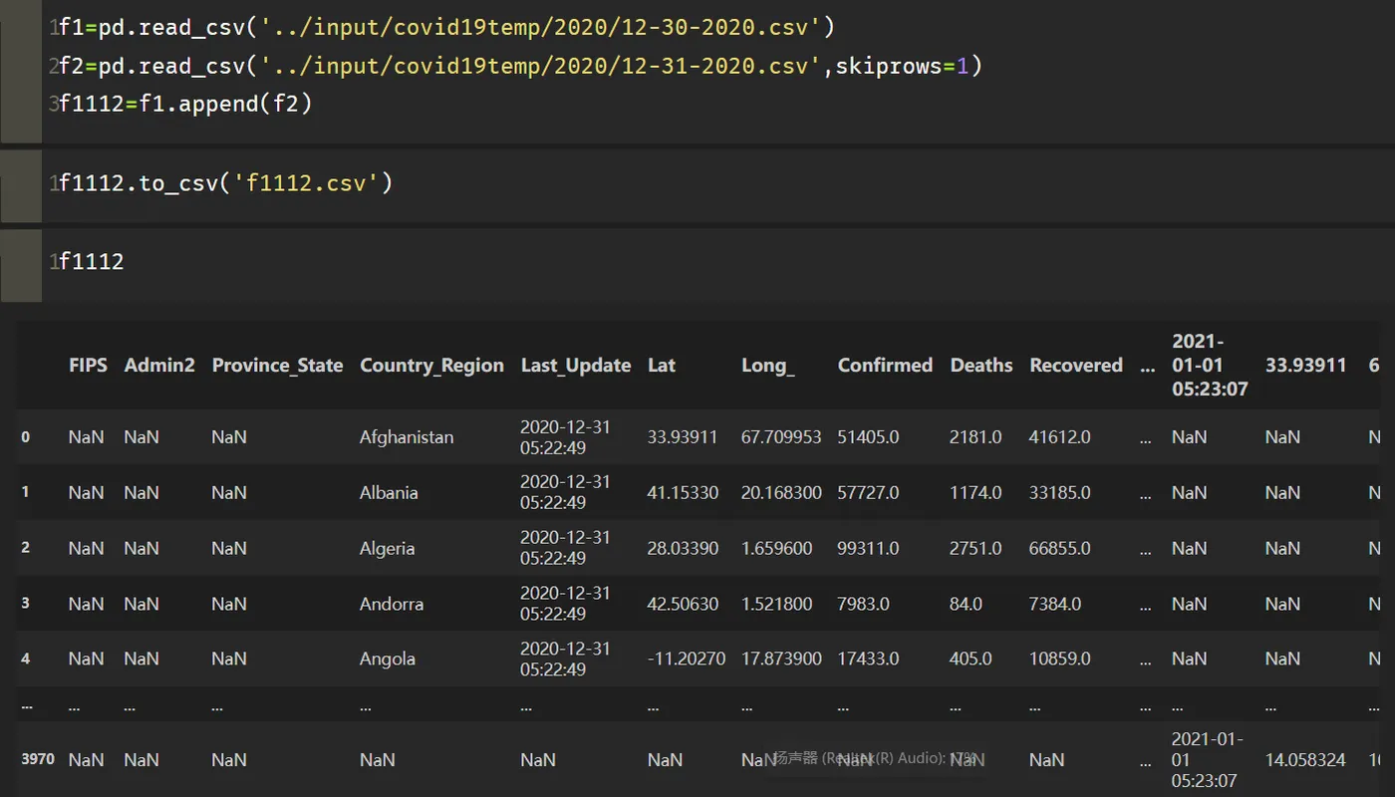This screenshot has width=1395, height=797.
Task: Click Recovered value 41612.0
Action: coord(1059,437)
